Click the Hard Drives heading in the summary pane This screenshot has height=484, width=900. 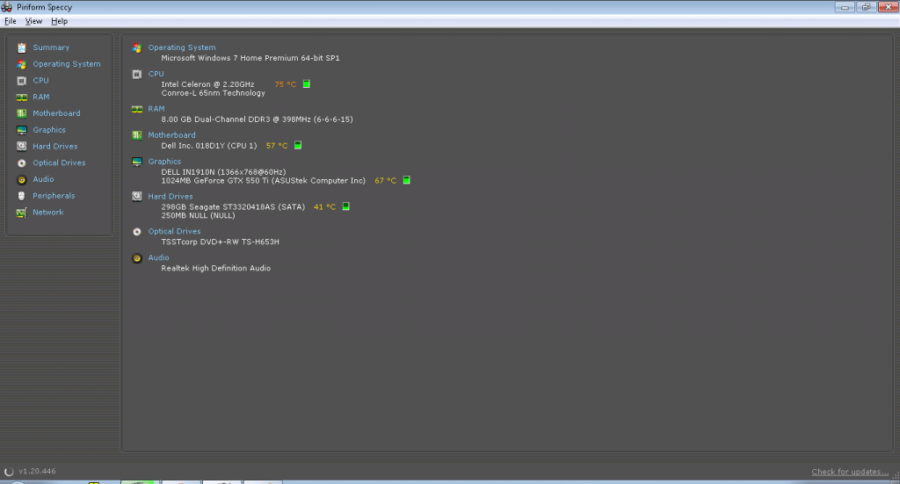171,197
